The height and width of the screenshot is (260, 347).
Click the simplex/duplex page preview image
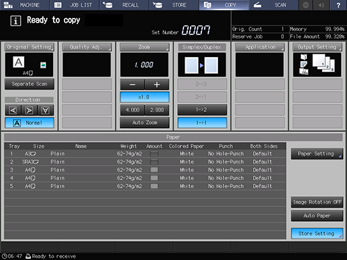pos(202,65)
